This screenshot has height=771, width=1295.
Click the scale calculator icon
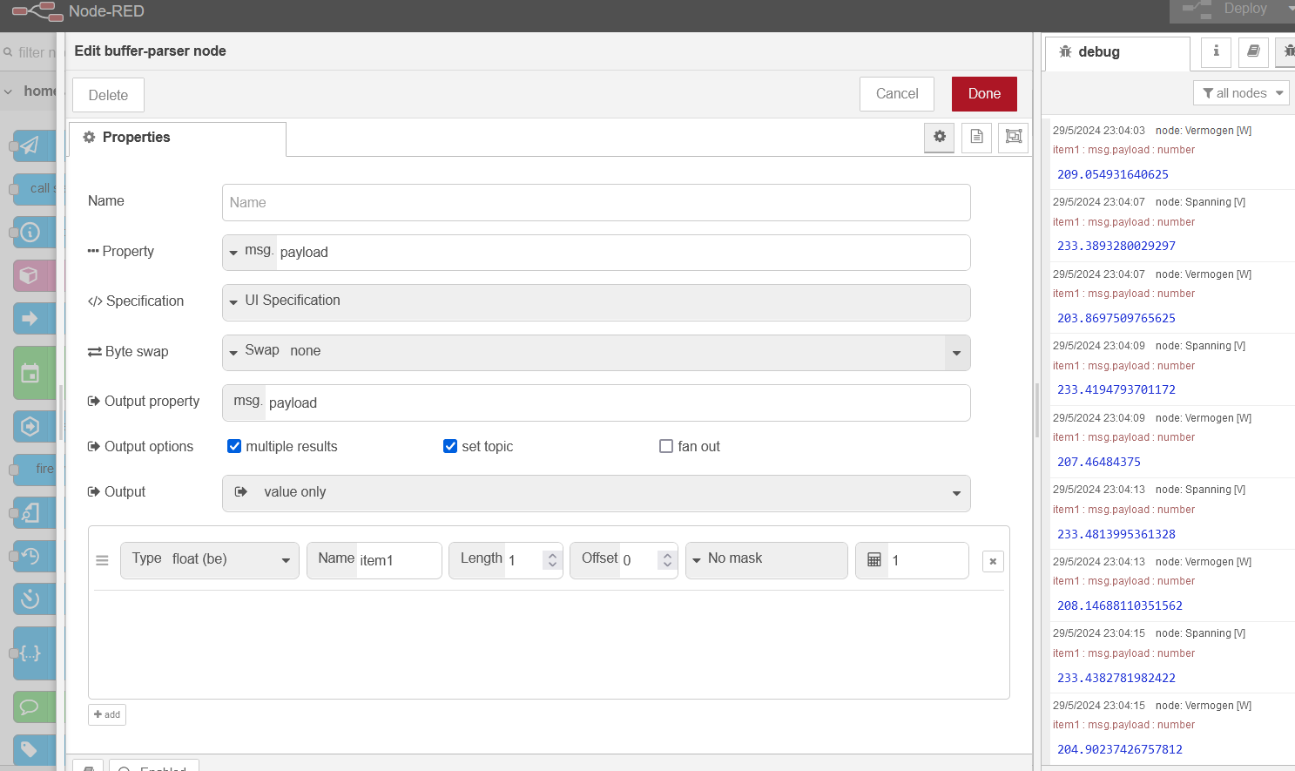click(x=874, y=560)
